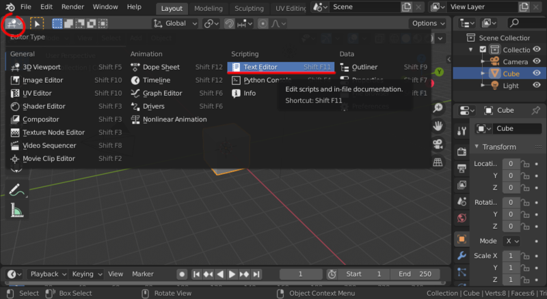Open the Global orientation dropdown
The height and width of the screenshot is (299, 547).
click(x=176, y=23)
